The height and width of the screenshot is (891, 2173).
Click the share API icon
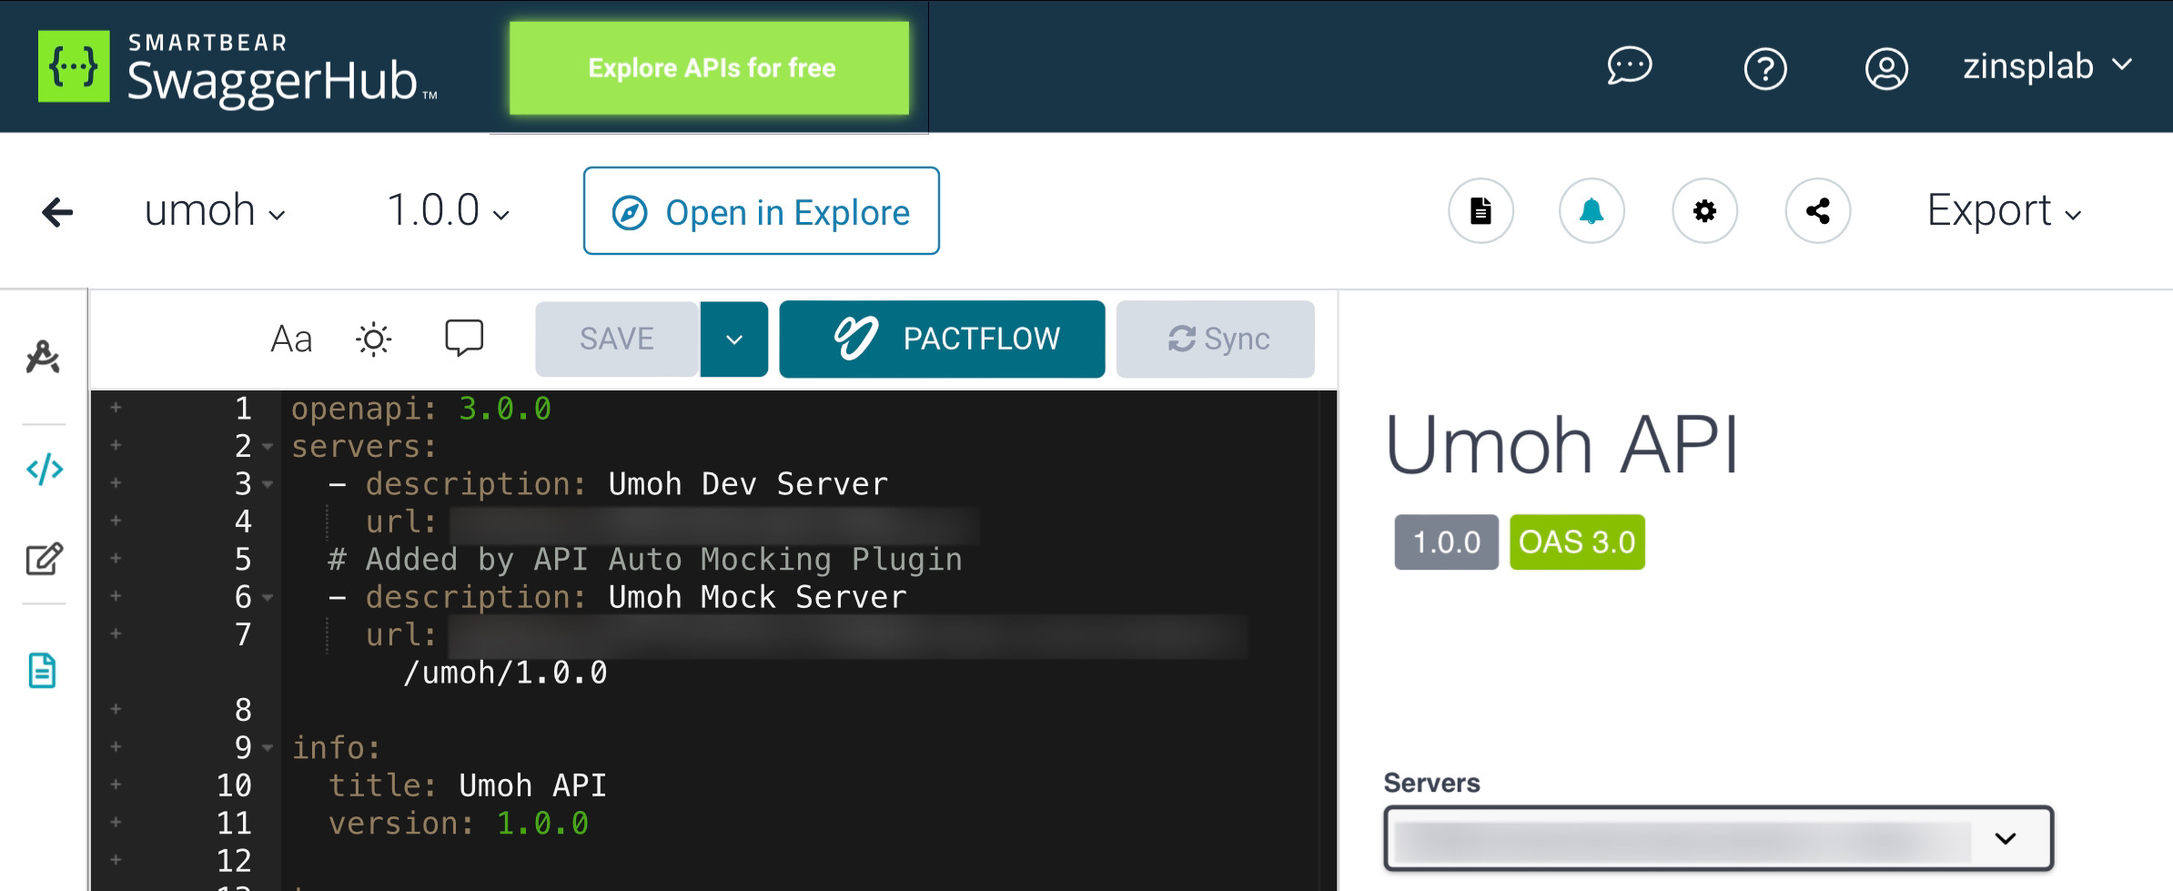[x=1817, y=211]
